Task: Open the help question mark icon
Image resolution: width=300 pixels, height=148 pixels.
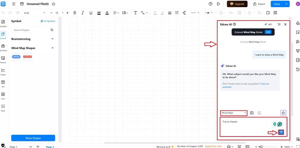Action: pos(211,4)
